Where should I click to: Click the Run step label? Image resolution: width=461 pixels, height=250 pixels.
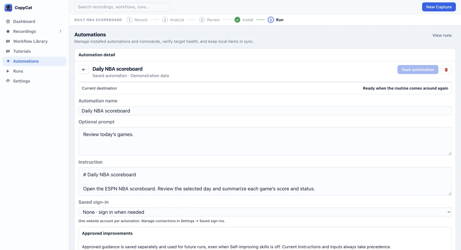click(x=280, y=20)
